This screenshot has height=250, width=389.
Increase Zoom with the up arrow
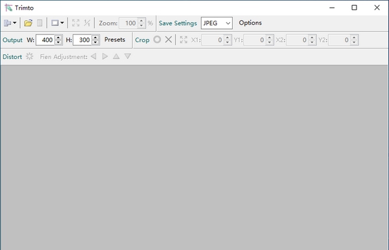point(141,21)
